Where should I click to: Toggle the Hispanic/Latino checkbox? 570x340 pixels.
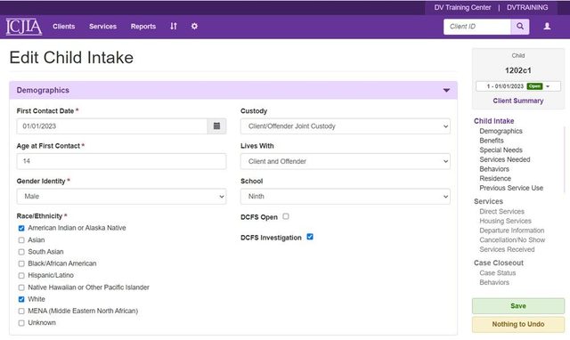pyautogui.click(x=21, y=275)
